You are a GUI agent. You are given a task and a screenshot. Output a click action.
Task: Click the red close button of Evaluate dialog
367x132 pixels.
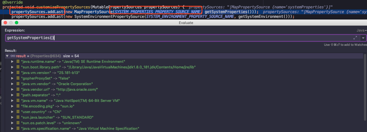(x=6, y=23)
